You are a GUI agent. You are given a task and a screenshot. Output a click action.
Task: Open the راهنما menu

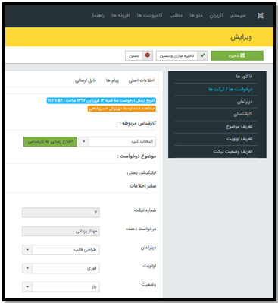click(98, 16)
